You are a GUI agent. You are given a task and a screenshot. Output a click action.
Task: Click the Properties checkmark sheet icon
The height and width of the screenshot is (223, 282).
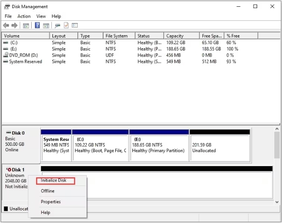coord(66,25)
